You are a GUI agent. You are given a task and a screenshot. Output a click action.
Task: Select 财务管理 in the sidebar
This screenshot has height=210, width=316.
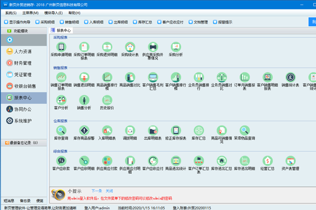click(x=24, y=63)
